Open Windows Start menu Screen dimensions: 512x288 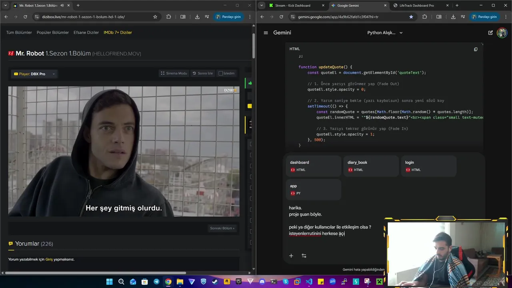click(x=109, y=282)
